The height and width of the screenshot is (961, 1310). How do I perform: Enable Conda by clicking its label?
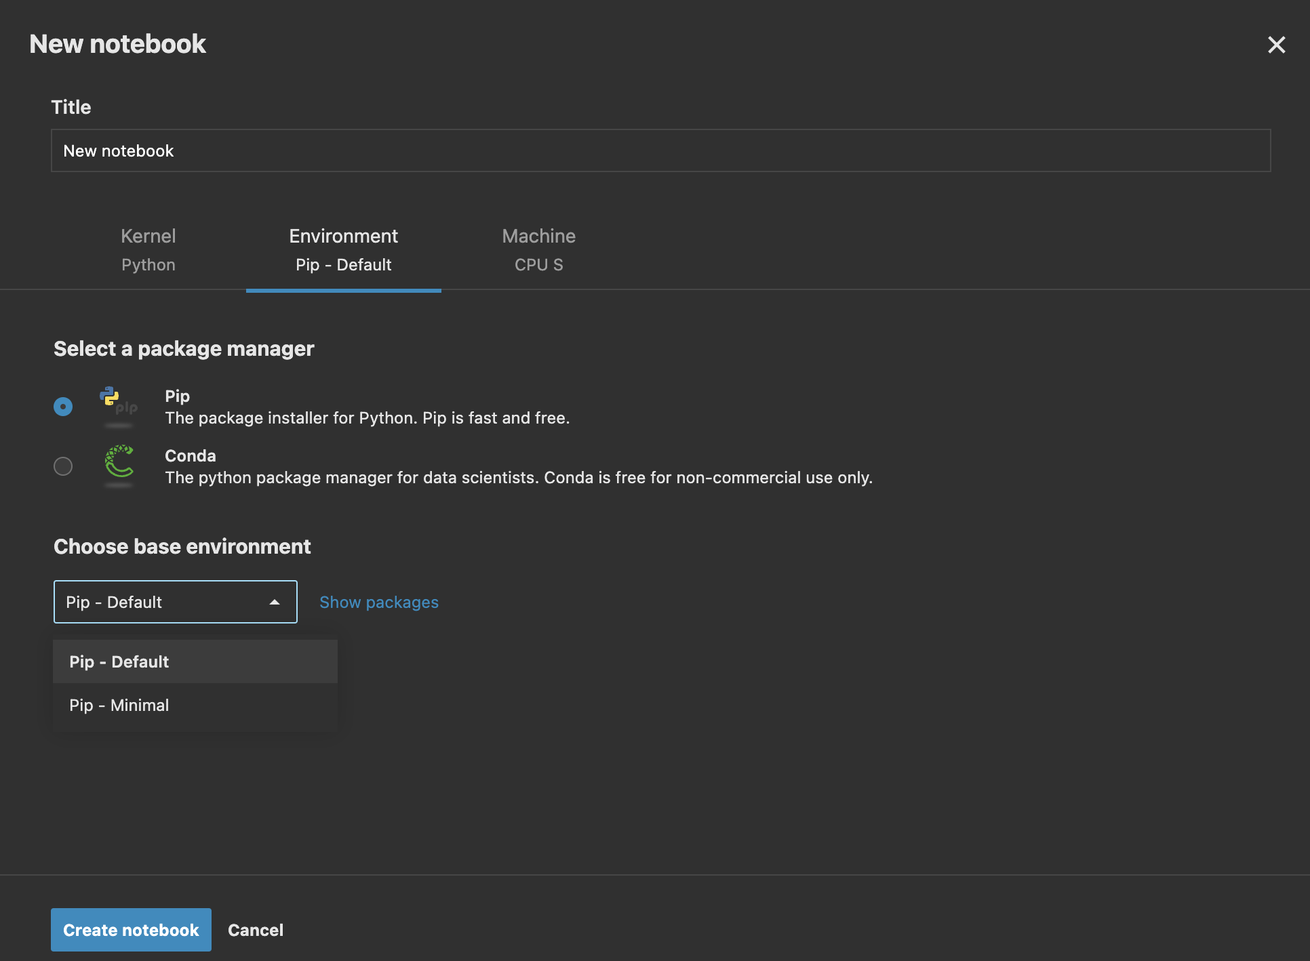(x=190, y=455)
